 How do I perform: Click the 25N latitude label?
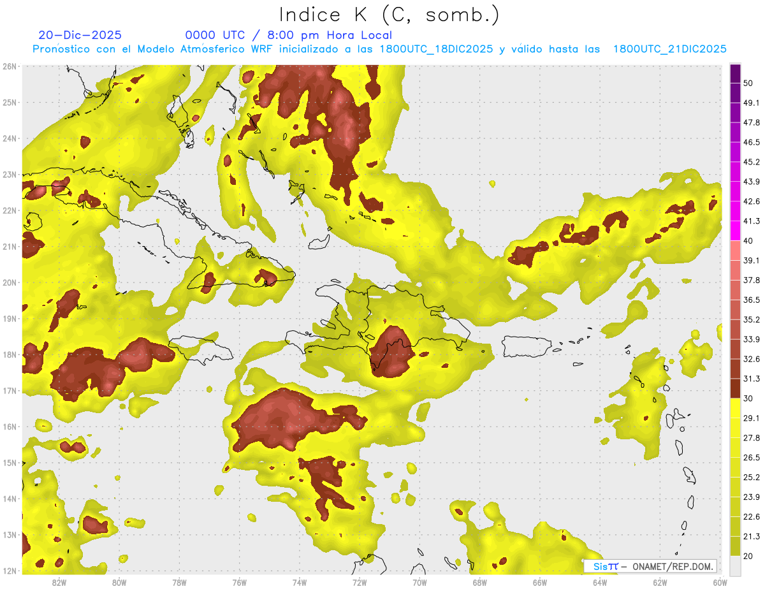[x=9, y=102]
